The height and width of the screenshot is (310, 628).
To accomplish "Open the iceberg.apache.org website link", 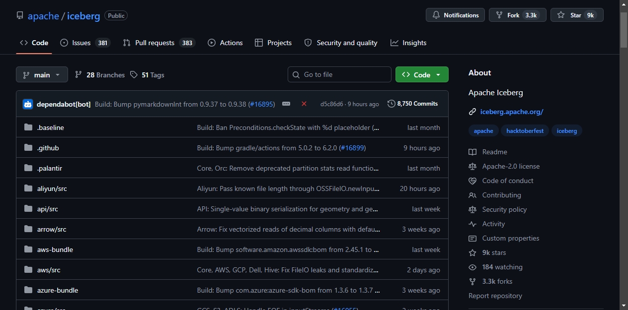I will coord(512,112).
